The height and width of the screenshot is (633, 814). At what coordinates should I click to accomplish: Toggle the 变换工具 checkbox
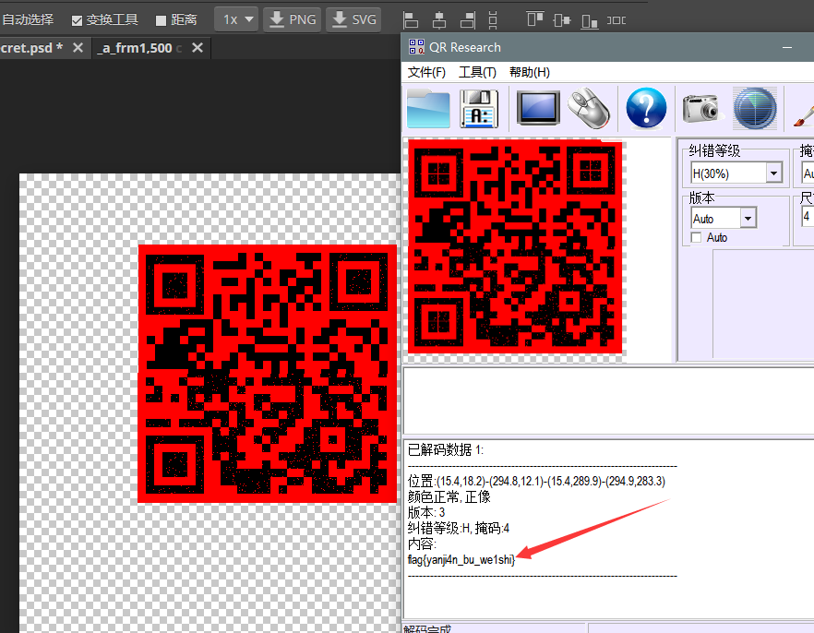(77, 20)
